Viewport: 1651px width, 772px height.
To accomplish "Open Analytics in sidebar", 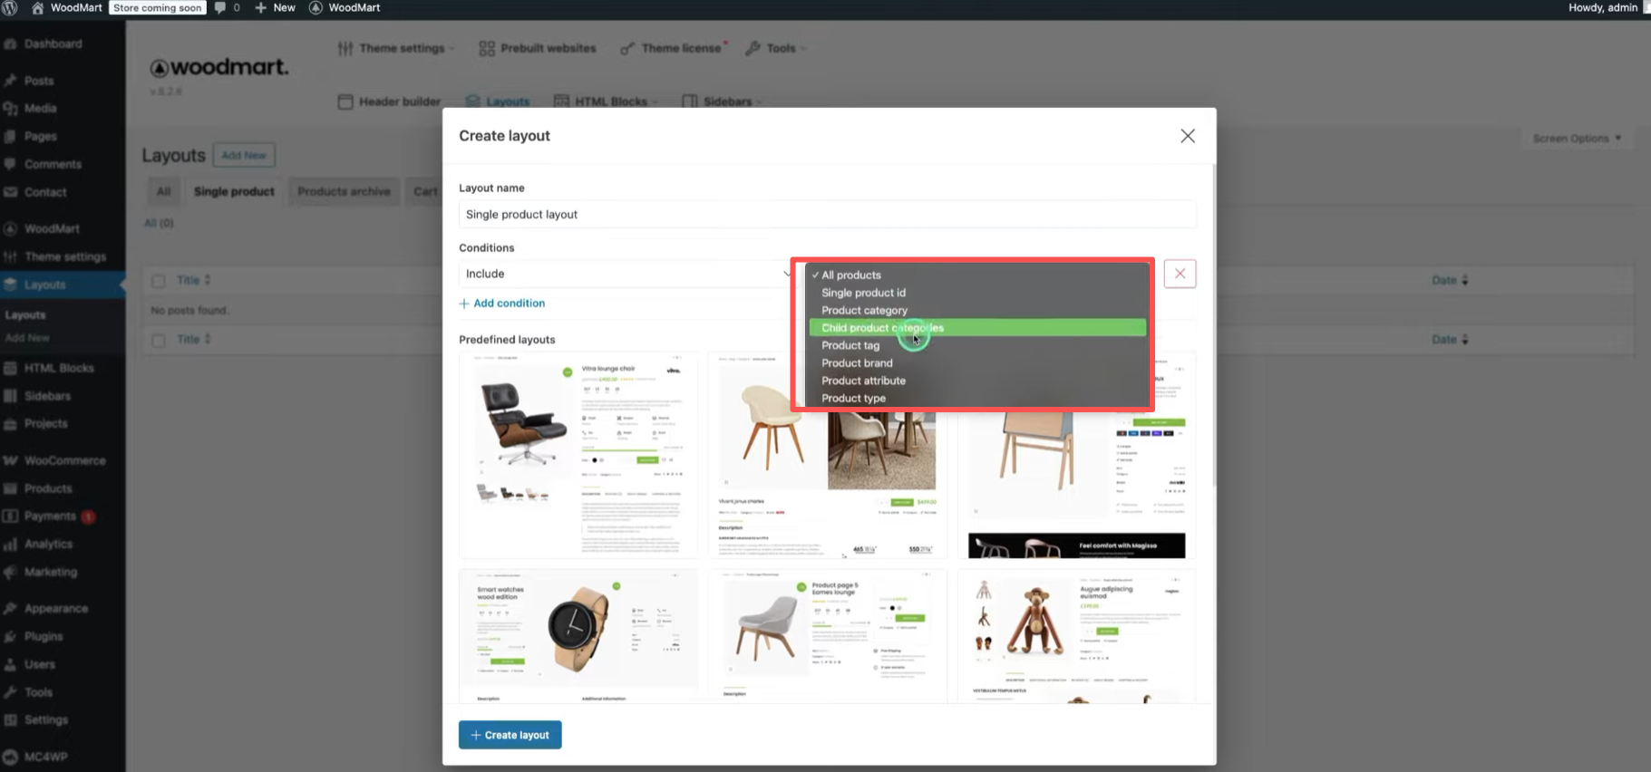I will [x=48, y=544].
